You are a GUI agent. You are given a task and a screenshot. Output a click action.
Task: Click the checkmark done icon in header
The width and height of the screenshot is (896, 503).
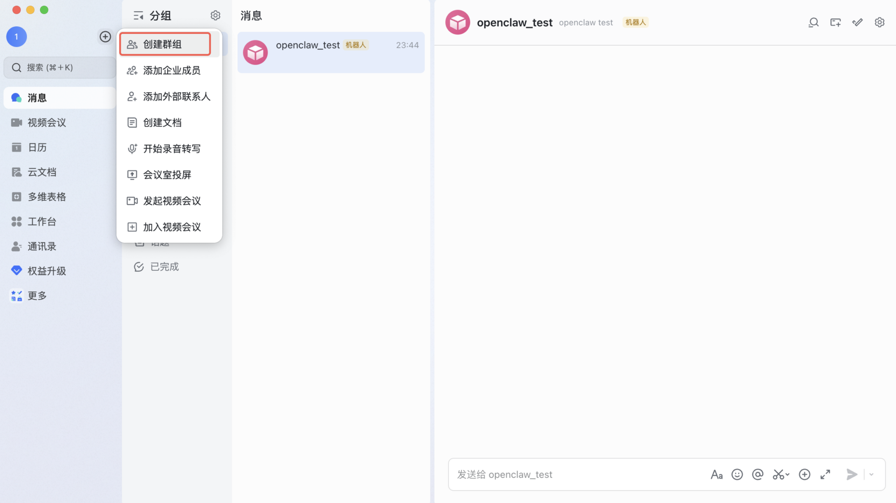[857, 23]
